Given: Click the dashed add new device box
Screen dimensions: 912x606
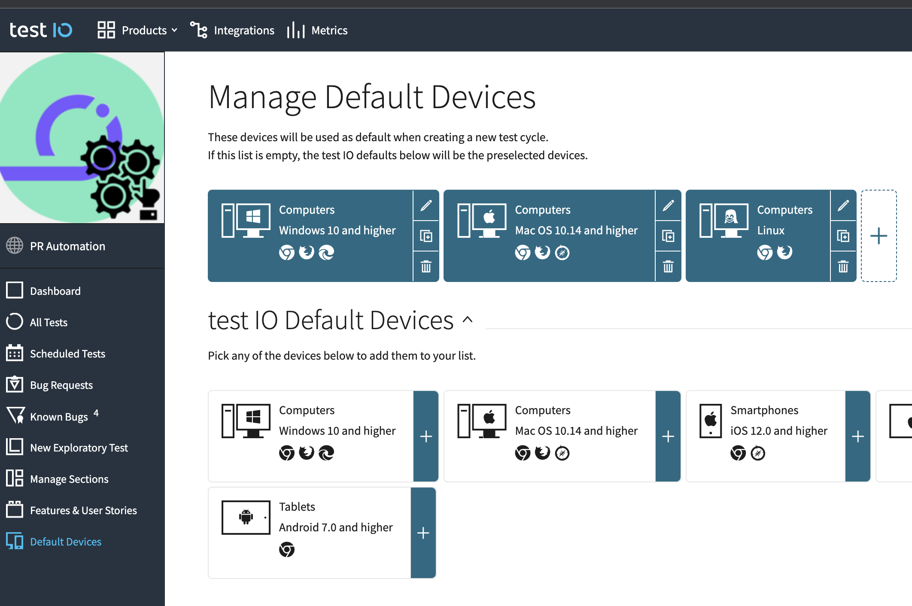Looking at the screenshot, I should pos(879,236).
